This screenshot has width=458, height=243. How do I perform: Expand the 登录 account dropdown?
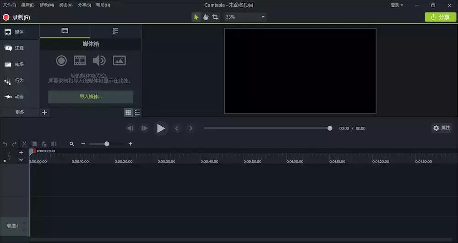click(x=397, y=5)
